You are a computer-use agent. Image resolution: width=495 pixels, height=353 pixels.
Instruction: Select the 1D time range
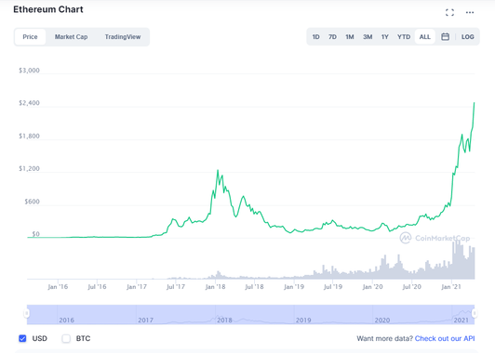click(x=316, y=37)
